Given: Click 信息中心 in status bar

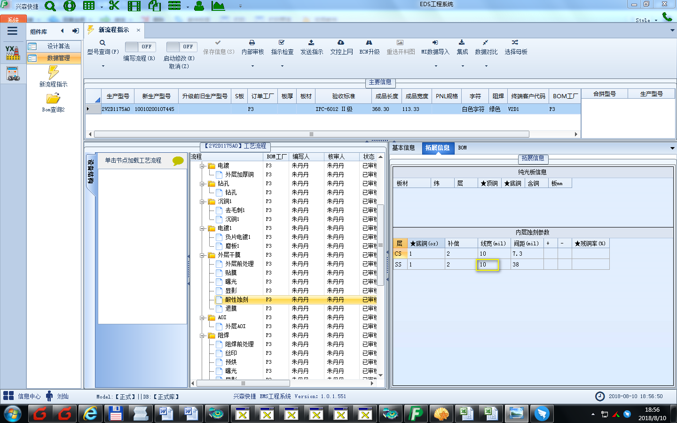Looking at the screenshot, I should click(29, 396).
